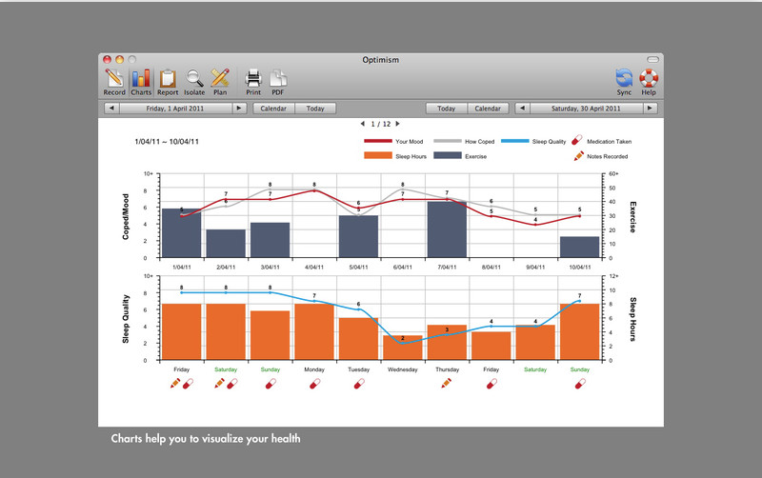
Task: Click the Your Mood red legend swatch
Action: (x=377, y=141)
